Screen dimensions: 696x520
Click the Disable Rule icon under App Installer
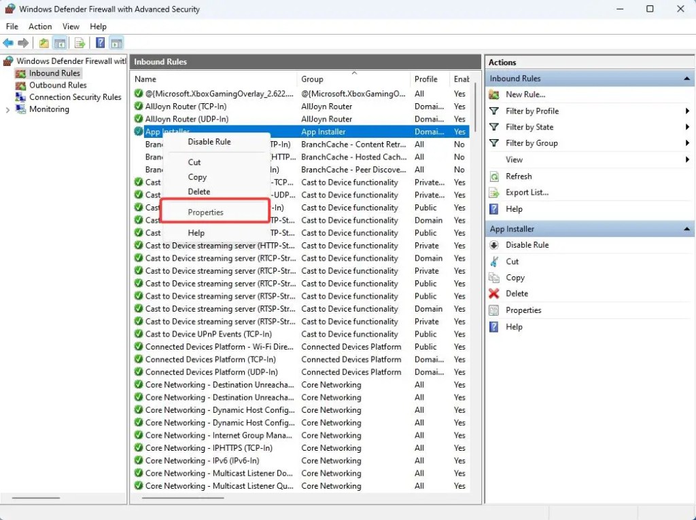(x=494, y=244)
